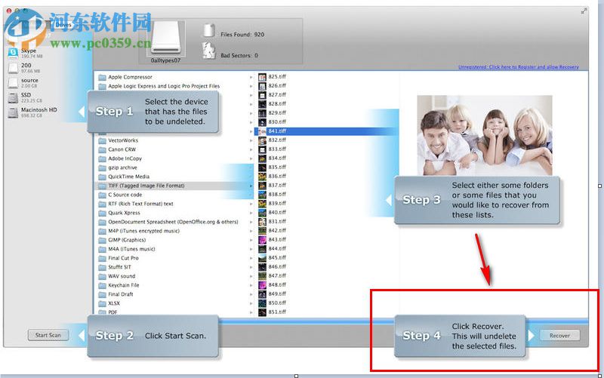Expand arrow beside OpenDocument Spreadsheet row
The image size is (604, 378).
click(251, 222)
